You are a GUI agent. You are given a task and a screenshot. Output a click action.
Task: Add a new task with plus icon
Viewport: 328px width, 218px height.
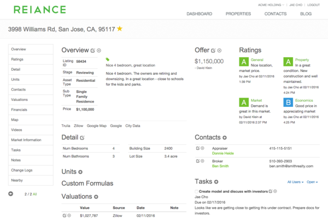(x=216, y=181)
